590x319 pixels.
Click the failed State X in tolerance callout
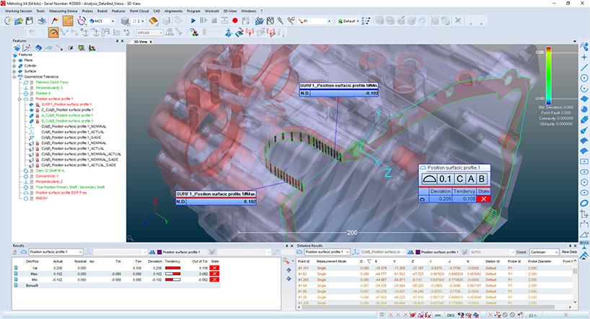482,198
